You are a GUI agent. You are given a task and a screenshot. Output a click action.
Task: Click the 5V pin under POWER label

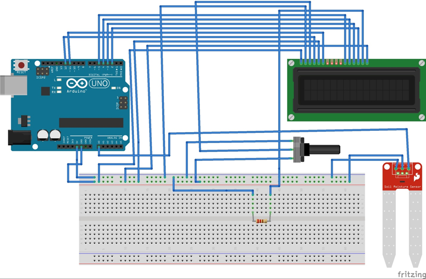tap(77, 146)
